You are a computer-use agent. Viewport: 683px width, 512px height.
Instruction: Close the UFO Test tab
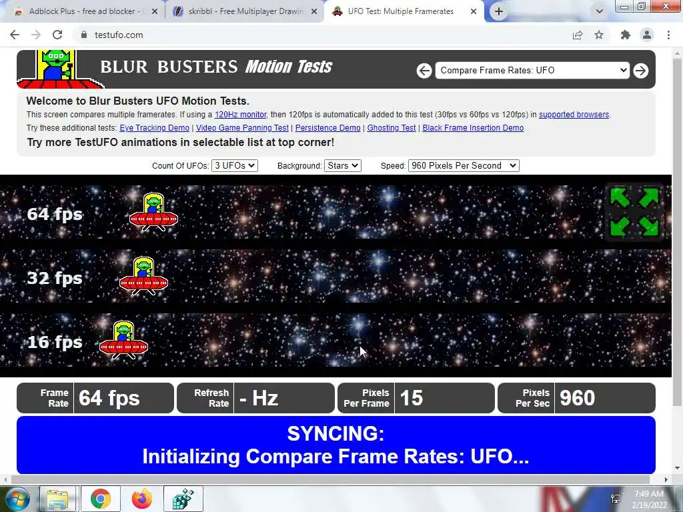tap(474, 11)
